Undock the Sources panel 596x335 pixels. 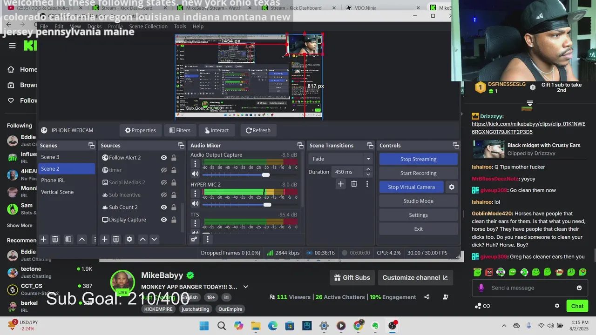pos(181,146)
